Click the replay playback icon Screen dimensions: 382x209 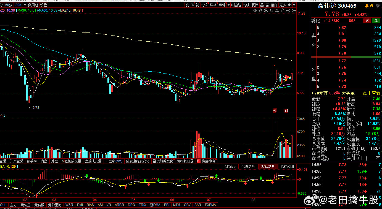pyautogui.click(x=266, y=10)
